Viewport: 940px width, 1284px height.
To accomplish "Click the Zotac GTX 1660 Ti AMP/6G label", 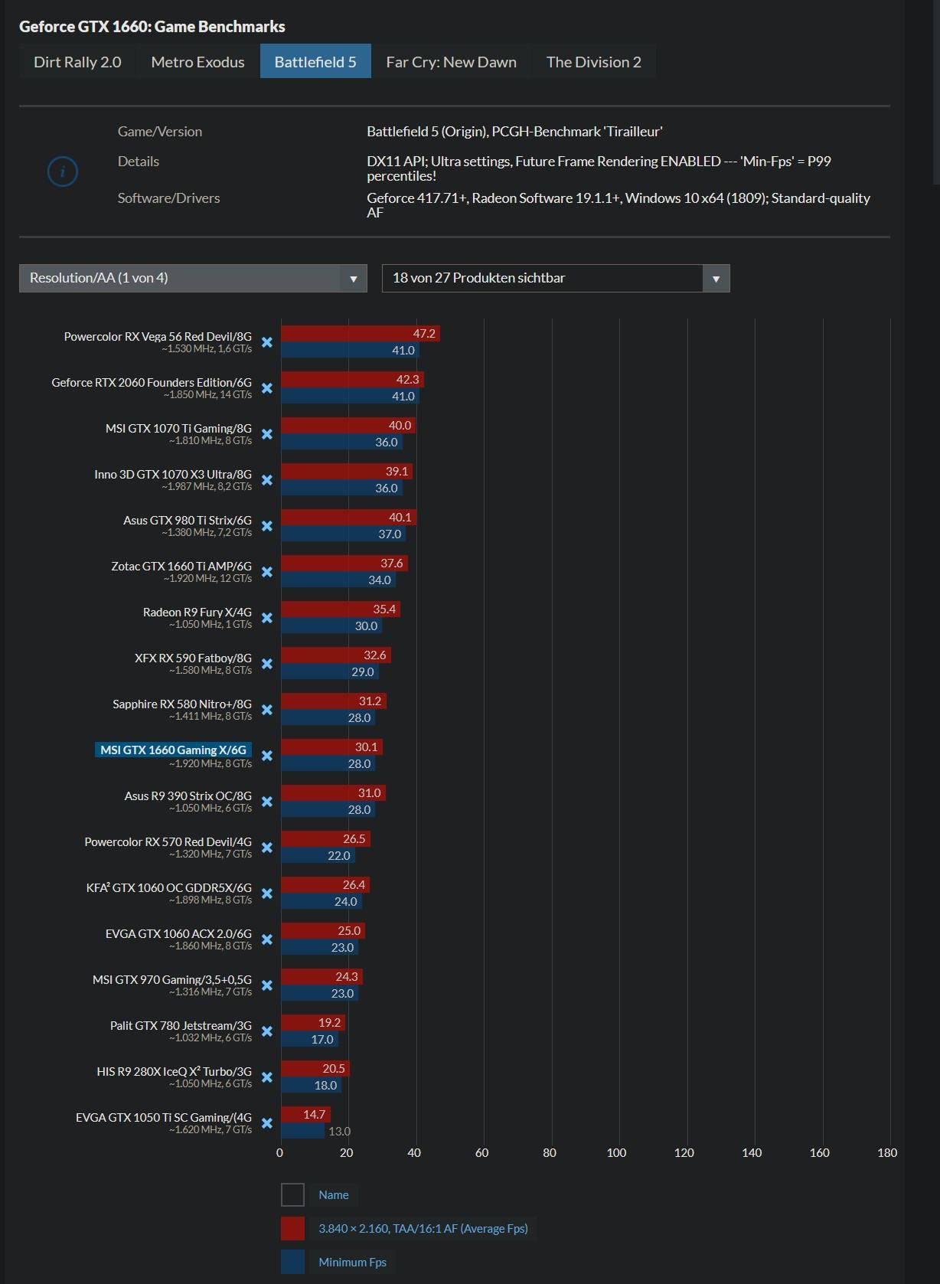I will click(181, 566).
